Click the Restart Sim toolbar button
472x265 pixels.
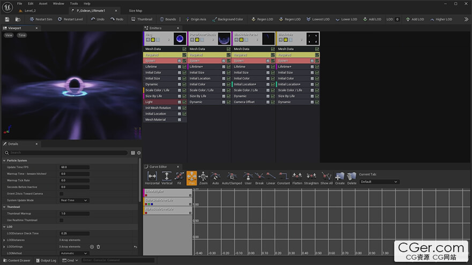click(x=41, y=19)
